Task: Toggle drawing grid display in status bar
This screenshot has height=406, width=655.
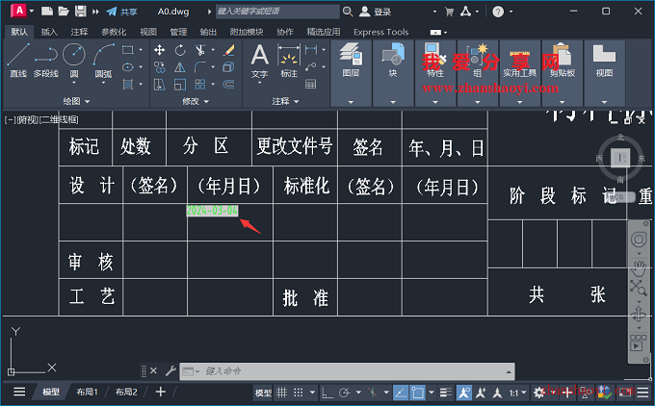Action: pyautogui.click(x=282, y=393)
